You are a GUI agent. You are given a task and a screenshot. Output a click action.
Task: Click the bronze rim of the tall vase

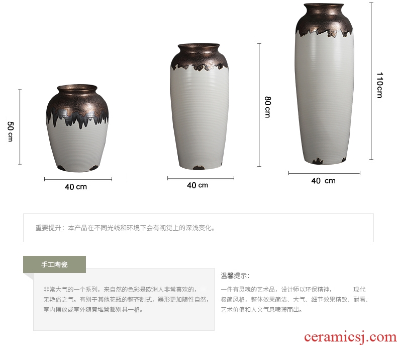(x=324, y=6)
